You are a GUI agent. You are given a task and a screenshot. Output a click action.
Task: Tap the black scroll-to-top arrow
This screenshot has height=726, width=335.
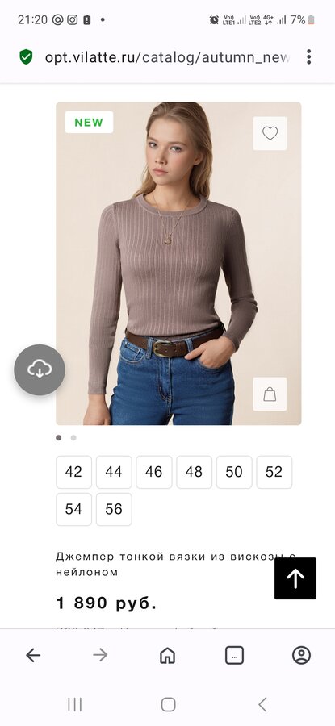[295, 578]
